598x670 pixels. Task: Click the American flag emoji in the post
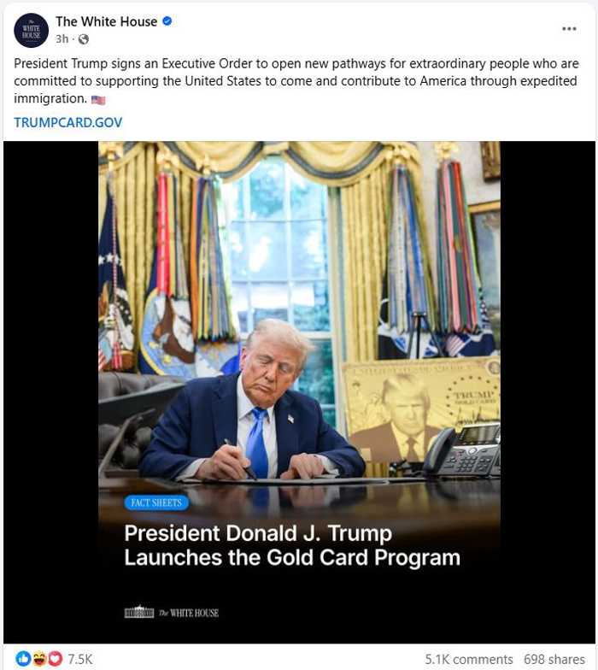pyautogui.click(x=97, y=99)
